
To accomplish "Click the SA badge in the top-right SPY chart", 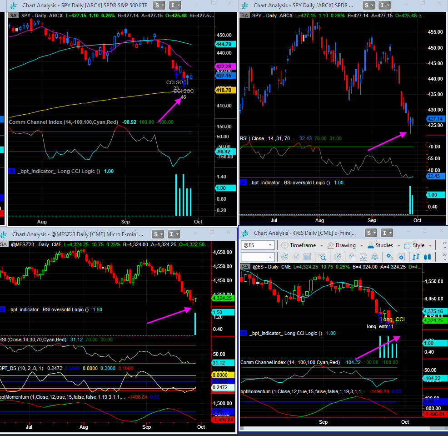I will point(244,15).
